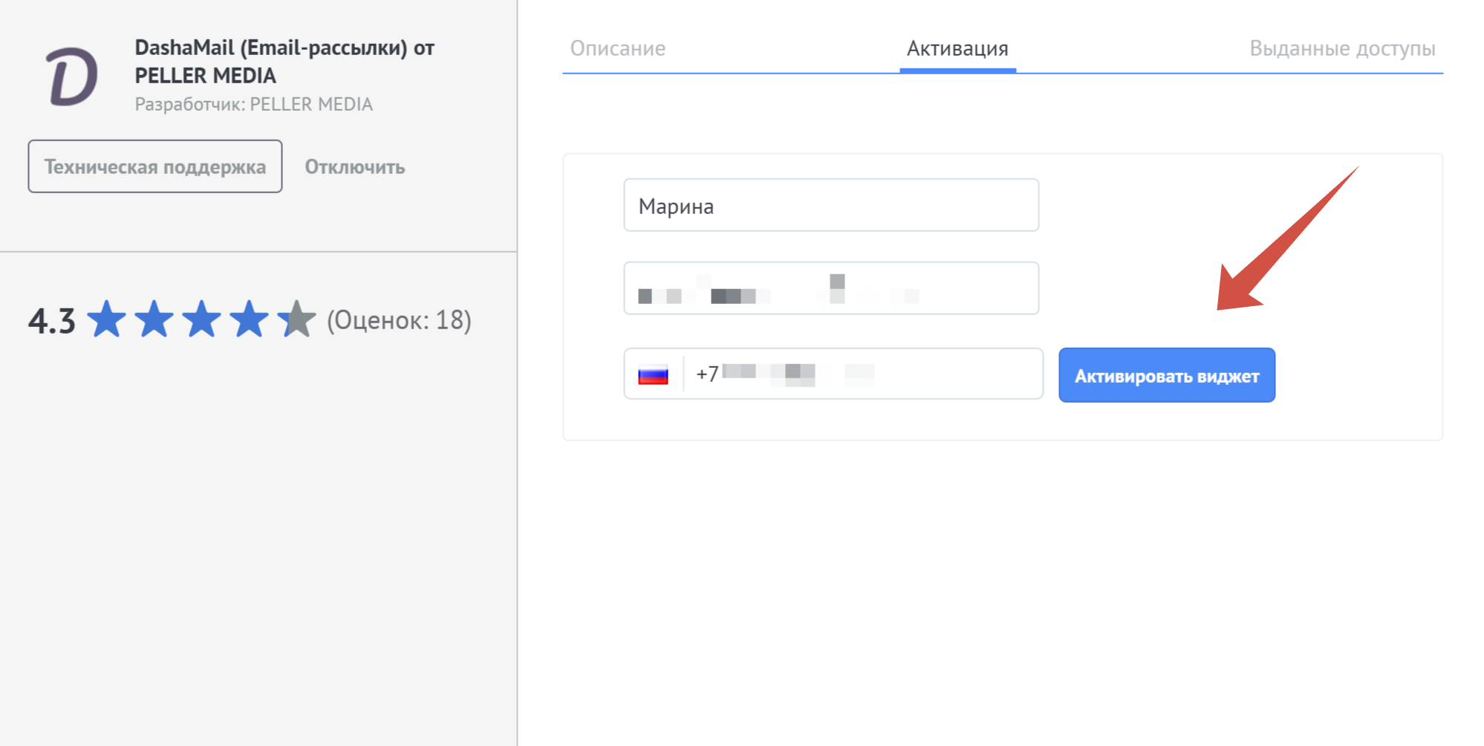Click the Активировать виджет button
This screenshot has height=746, width=1484.
1167,375
